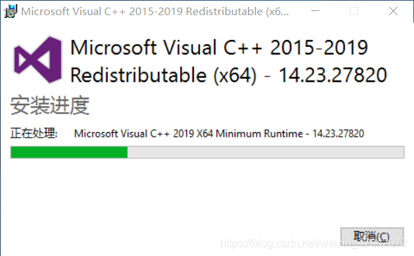
Task: Click the window title bar text
Action: [155, 12]
